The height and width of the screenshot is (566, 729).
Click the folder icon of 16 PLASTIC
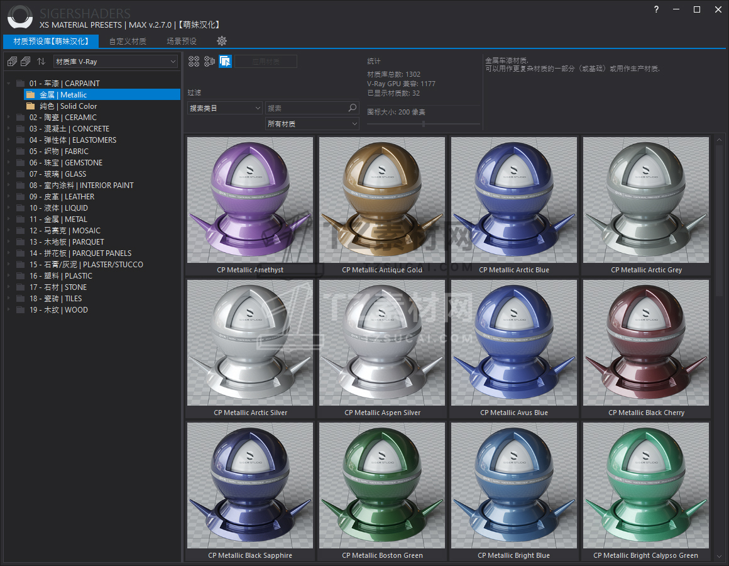pyautogui.click(x=20, y=276)
